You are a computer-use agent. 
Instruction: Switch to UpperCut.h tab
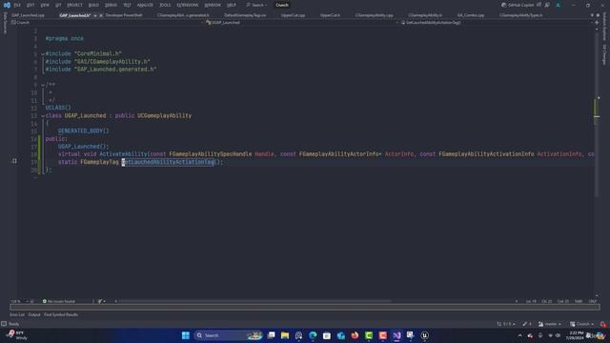click(x=330, y=15)
